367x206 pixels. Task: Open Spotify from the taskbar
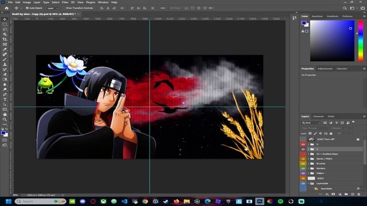pyautogui.click(x=280, y=201)
